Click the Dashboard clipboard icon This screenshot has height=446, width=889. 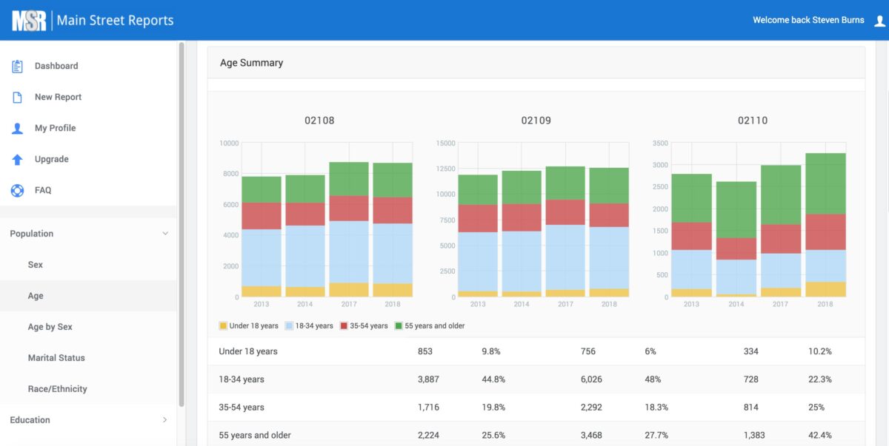[17, 66]
